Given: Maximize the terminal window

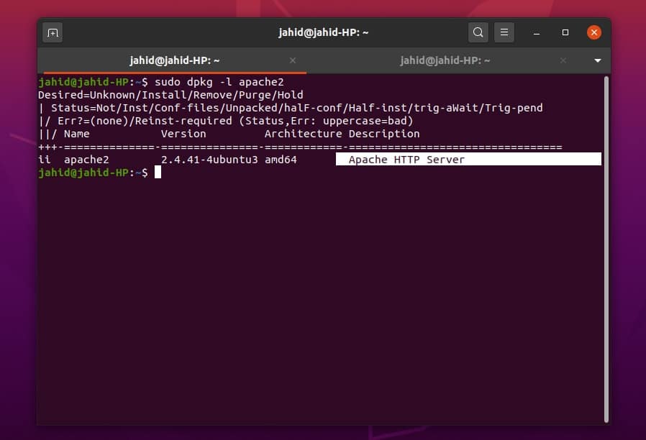Looking at the screenshot, I should coord(565,32).
